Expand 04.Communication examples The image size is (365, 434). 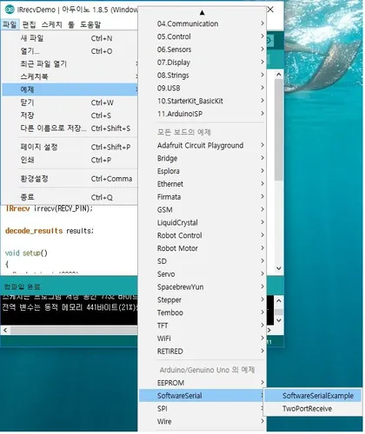coord(202,23)
